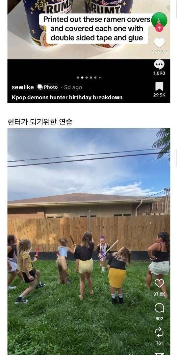Like the ramen covers post with 322.8K likes

[x=159, y=43]
